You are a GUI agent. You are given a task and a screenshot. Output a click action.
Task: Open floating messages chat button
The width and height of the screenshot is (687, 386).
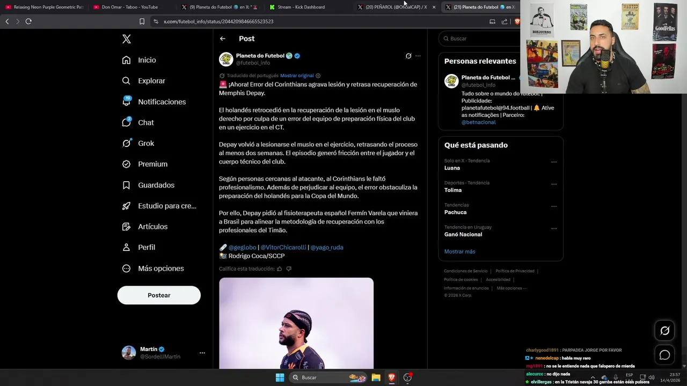pyautogui.click(x=664, y=355)
